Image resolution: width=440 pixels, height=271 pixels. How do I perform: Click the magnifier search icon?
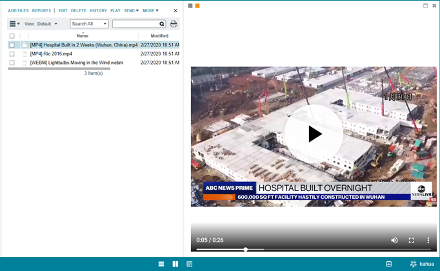(x=162, y=24)
